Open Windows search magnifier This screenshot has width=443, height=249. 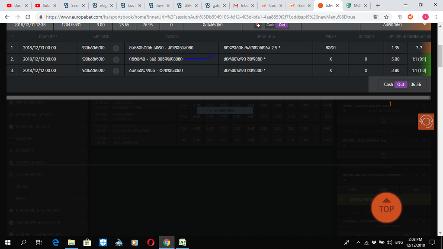coord(23,243)
